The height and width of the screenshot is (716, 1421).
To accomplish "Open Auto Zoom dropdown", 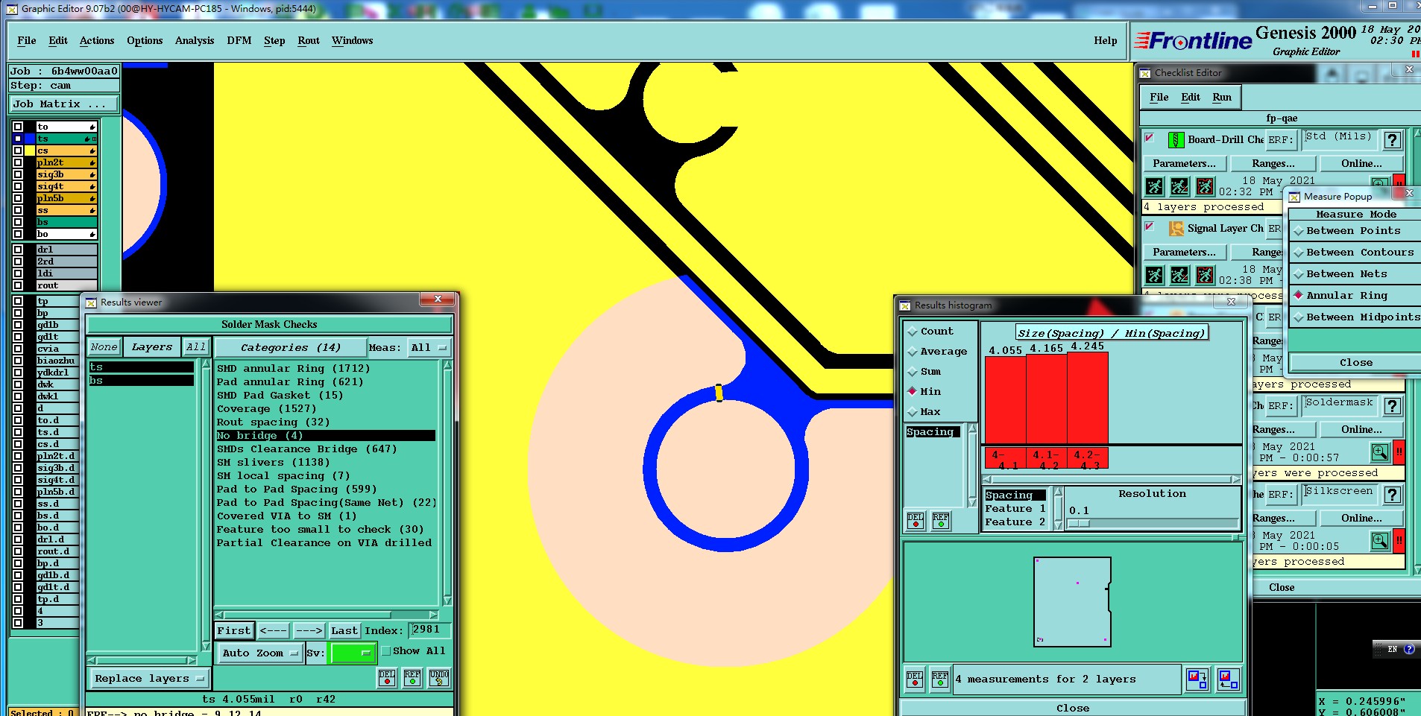I will pos(259,653).
